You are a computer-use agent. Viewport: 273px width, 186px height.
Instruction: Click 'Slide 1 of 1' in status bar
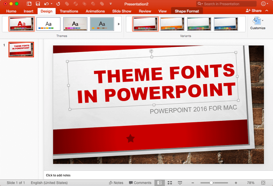[16, 183]
